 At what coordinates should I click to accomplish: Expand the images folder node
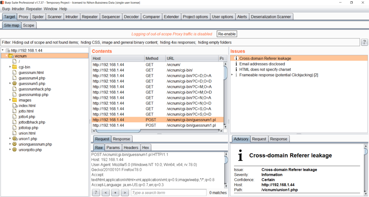click(x=10, y=100)
